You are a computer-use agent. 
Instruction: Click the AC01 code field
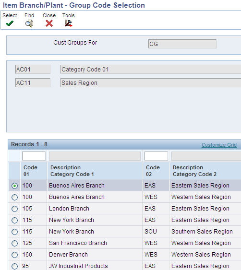point(33,69)
